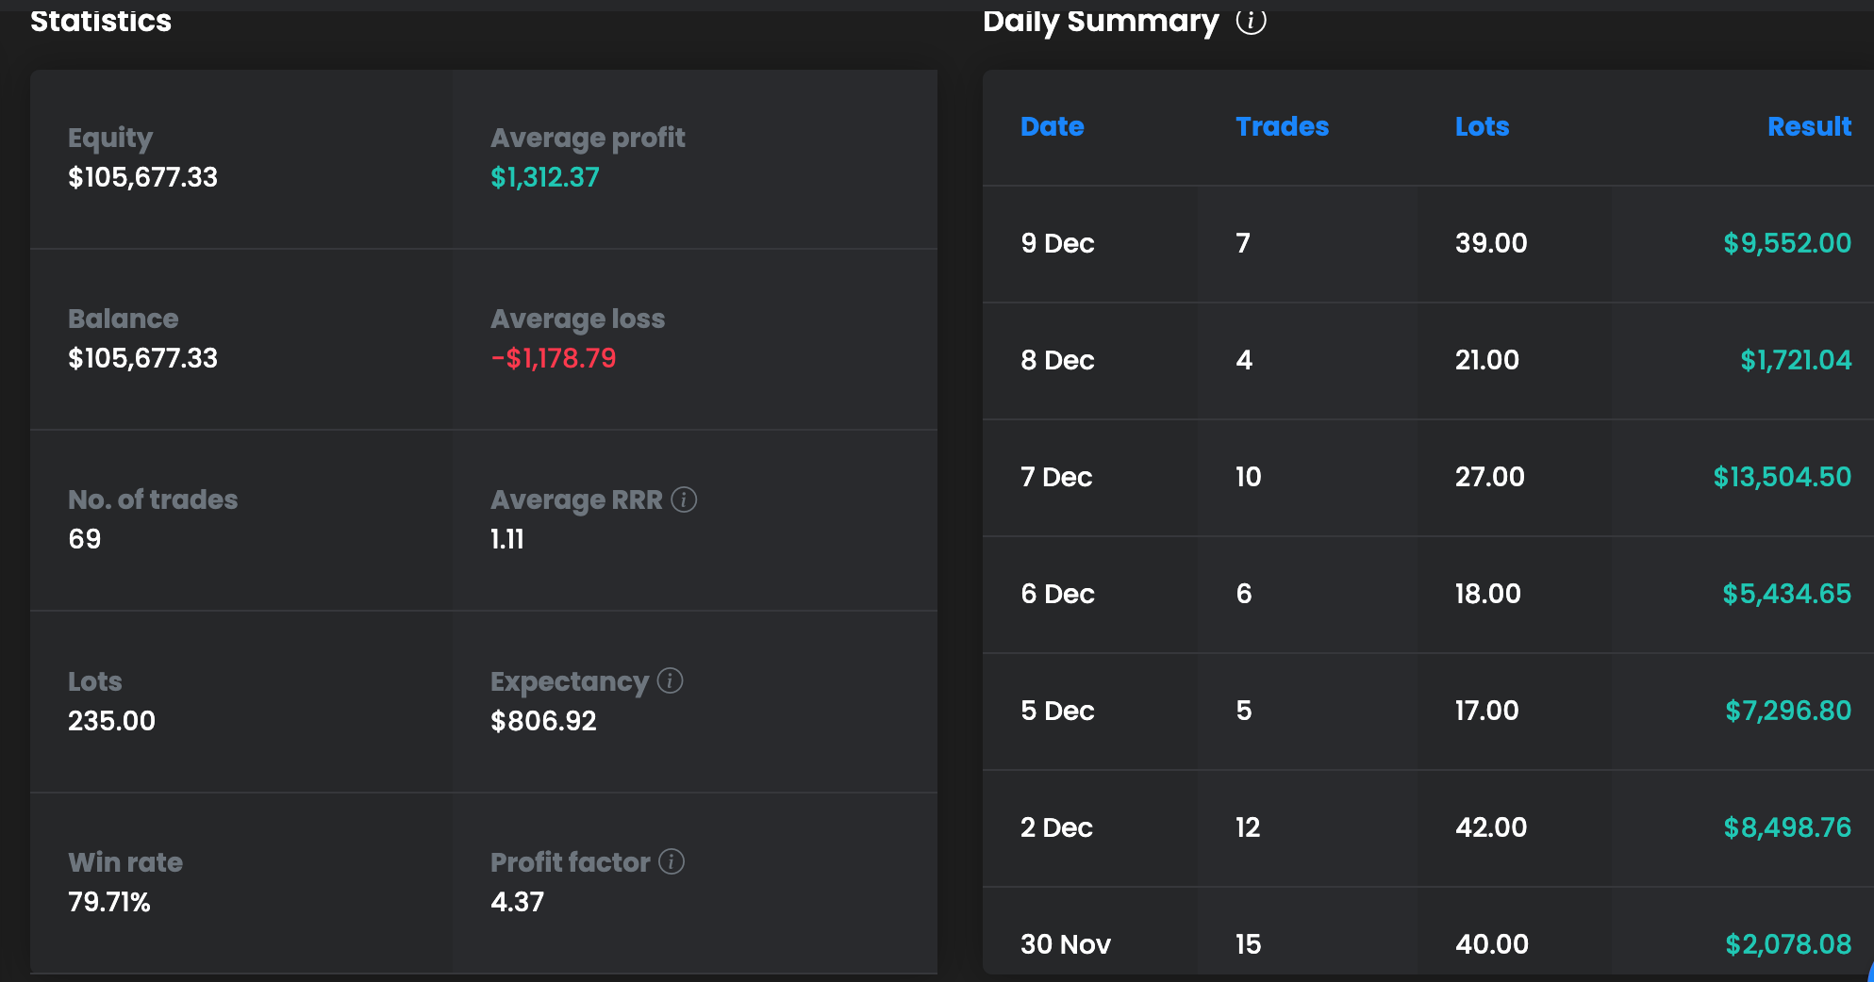
Task: Sort by the Result column header
Action: coord(1808,126)
